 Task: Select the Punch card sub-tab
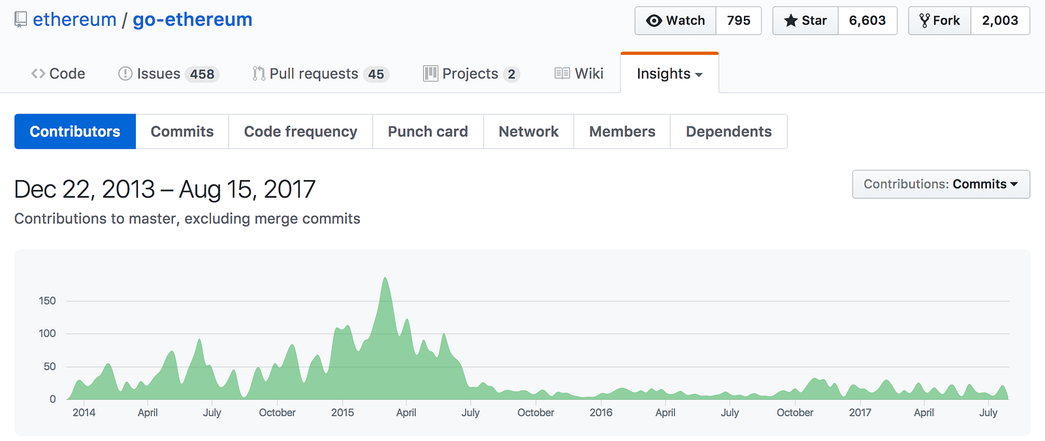click(x=428, y=131)
